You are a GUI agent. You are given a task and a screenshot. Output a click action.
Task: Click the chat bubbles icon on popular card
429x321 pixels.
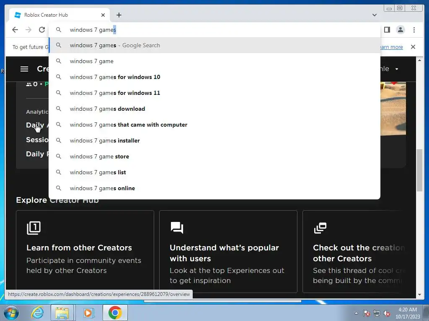point(177,228)
